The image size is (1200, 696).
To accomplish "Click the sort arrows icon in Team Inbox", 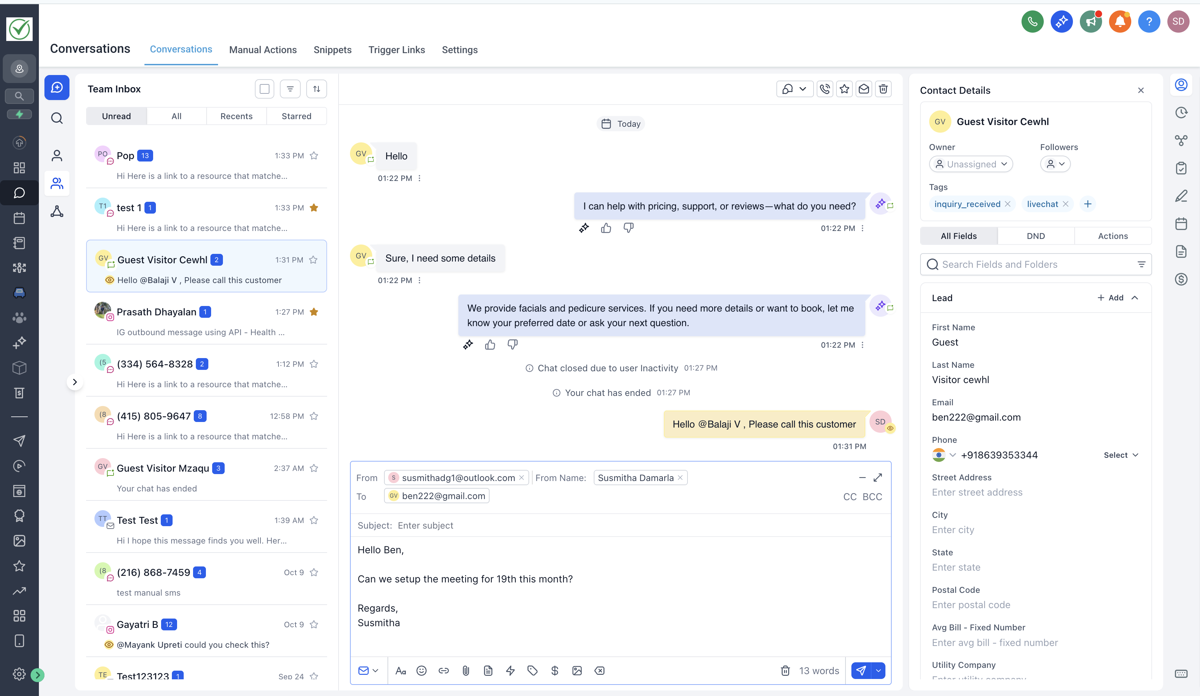I will (316, 89).
